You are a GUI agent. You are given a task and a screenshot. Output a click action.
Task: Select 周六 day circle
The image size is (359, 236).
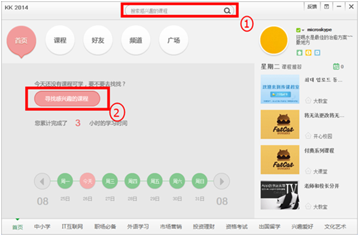[177, 181]
